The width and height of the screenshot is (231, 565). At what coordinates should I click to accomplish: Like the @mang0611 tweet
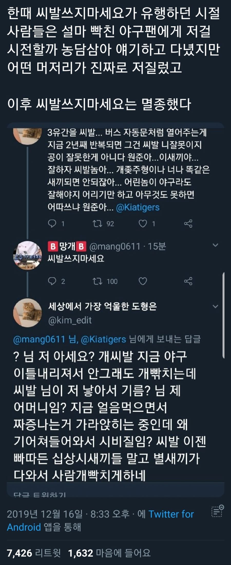tap(143, 281)
